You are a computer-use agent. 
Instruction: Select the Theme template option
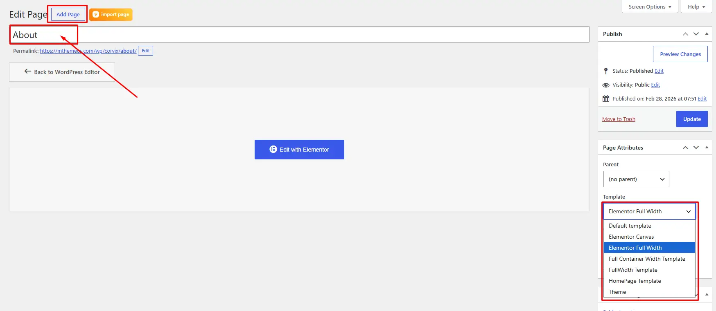pyautogui.click(x=649, y=292)
